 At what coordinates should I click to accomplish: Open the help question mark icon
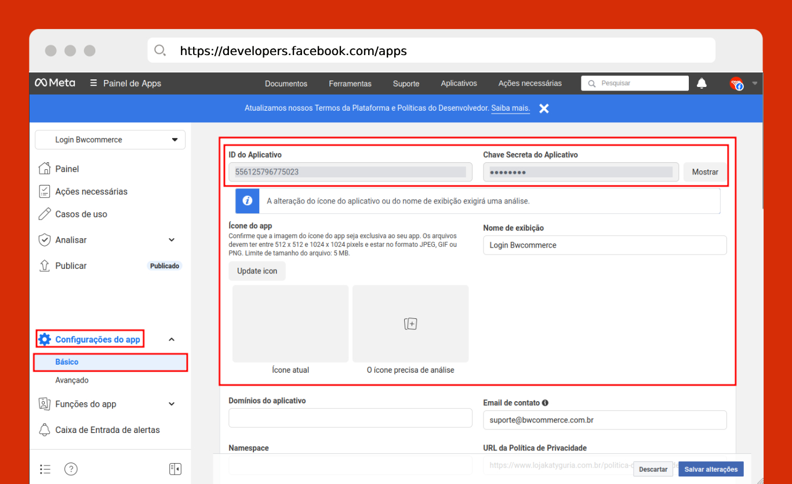71,469
